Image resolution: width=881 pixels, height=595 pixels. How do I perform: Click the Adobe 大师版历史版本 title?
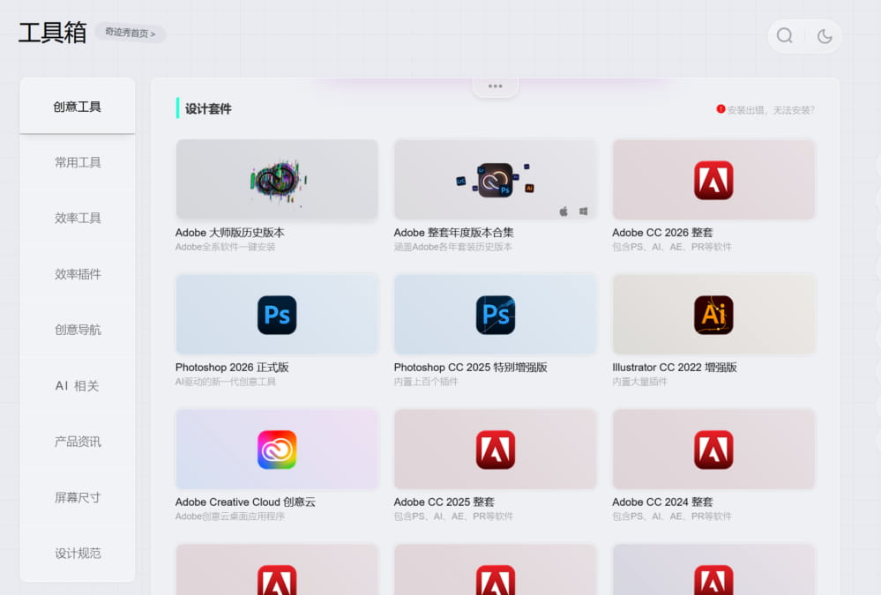(x=230, y=232)
